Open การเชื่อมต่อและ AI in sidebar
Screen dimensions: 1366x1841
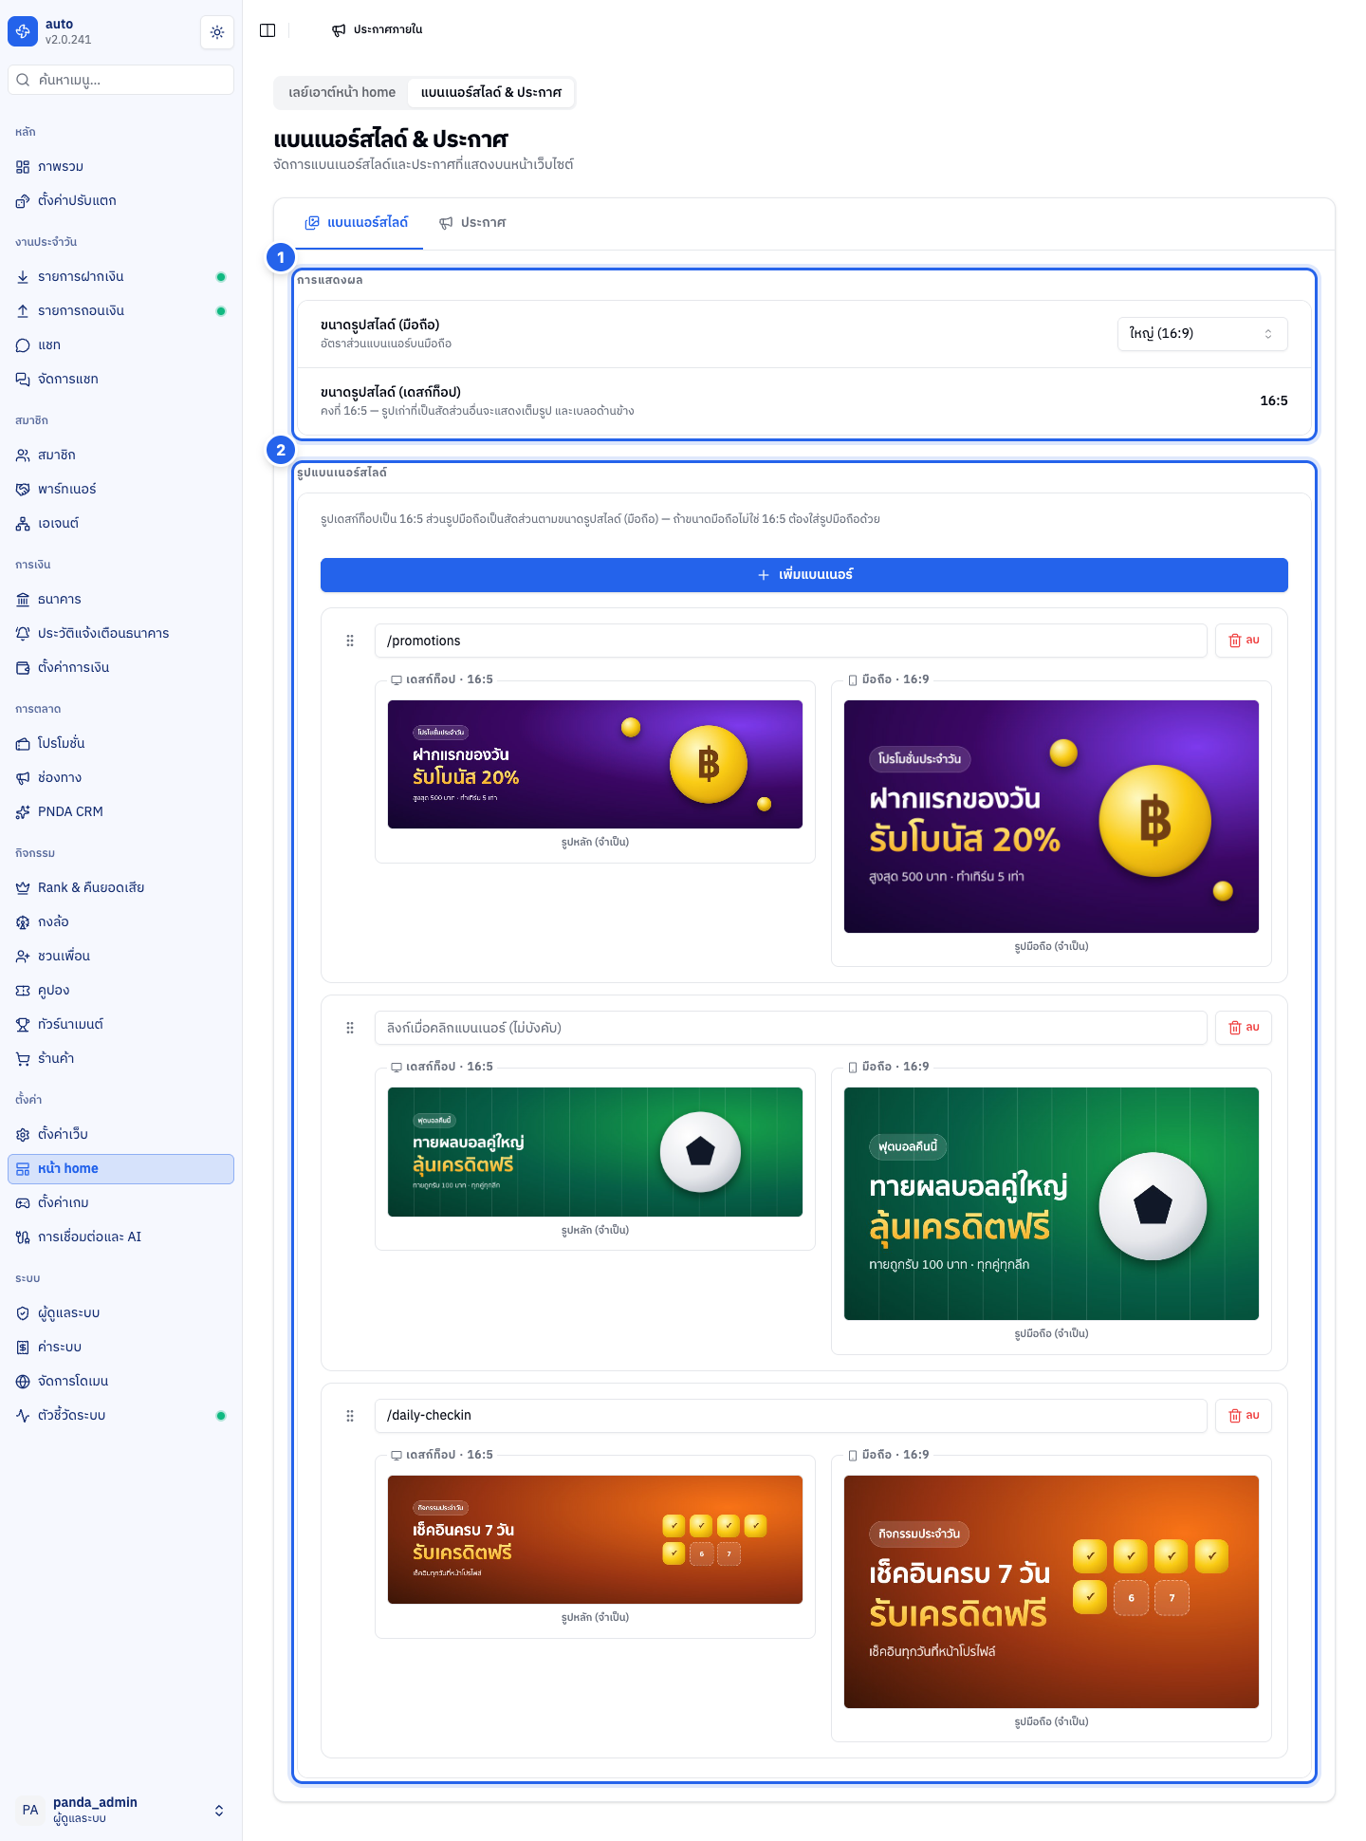click(x=120, y=1237)
